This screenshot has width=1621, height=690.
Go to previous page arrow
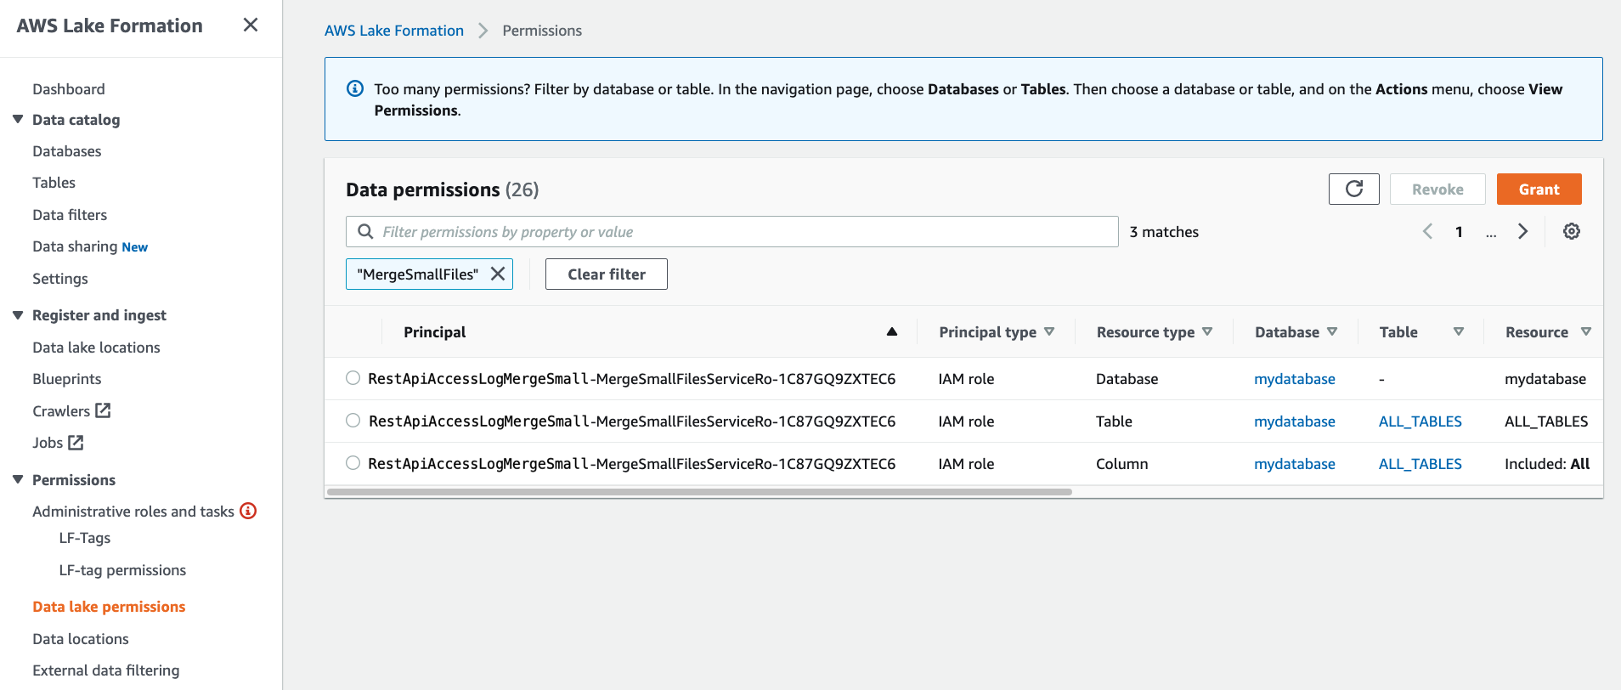[1428, 231]
